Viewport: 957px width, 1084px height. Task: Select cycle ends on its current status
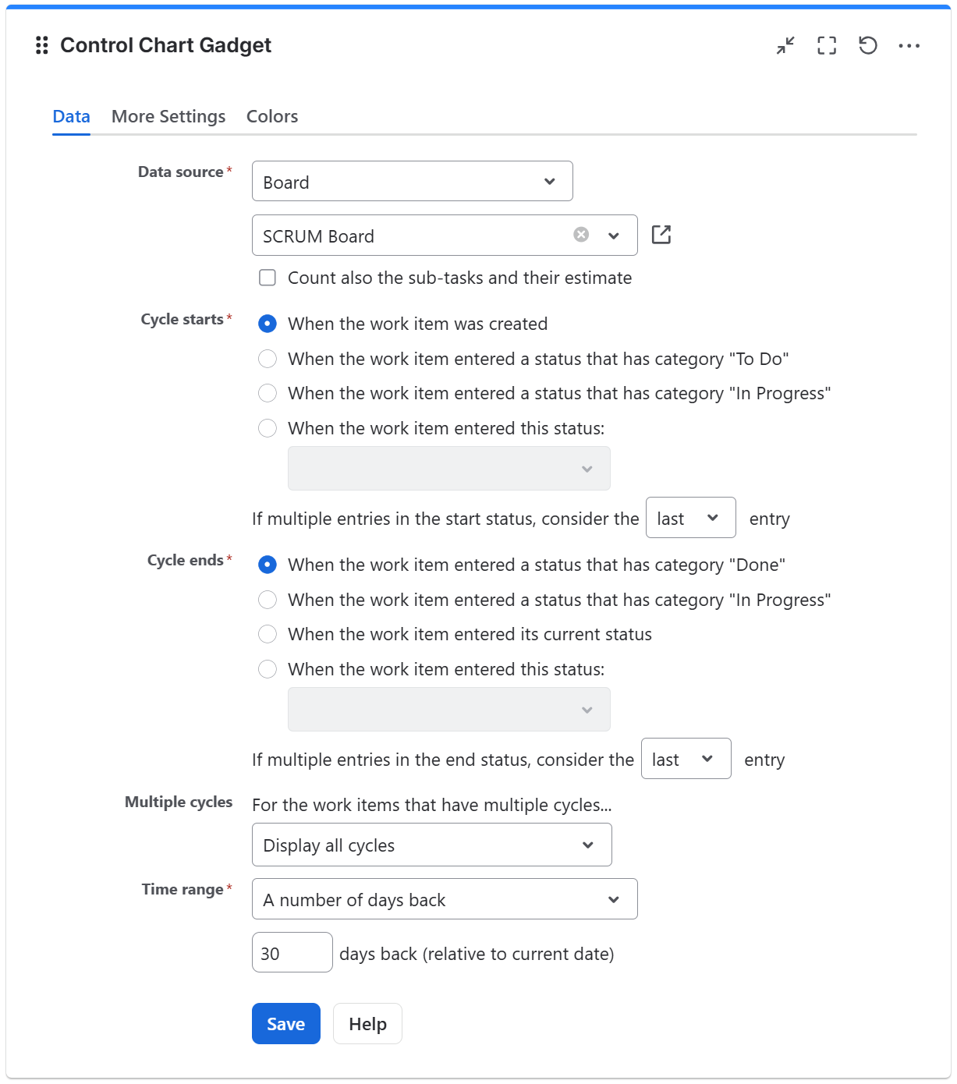point(268,634)
